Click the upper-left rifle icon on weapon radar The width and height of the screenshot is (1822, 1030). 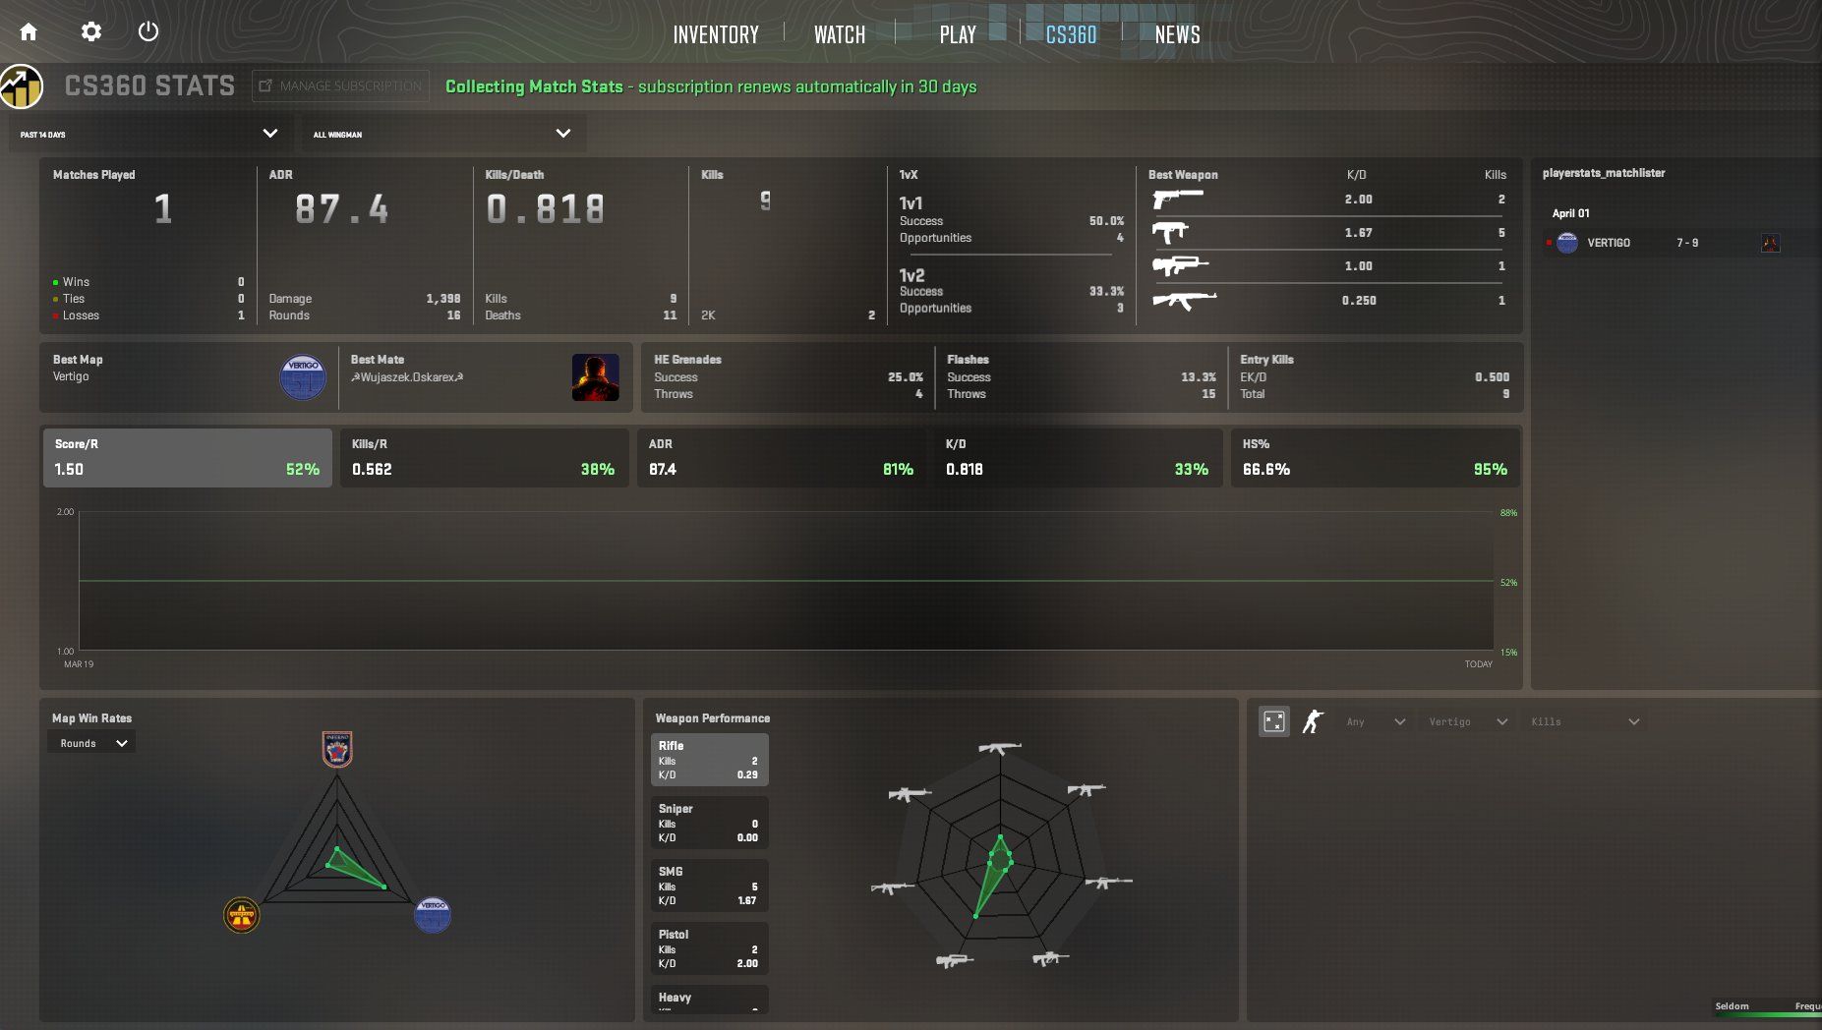[x=910, y=794]
